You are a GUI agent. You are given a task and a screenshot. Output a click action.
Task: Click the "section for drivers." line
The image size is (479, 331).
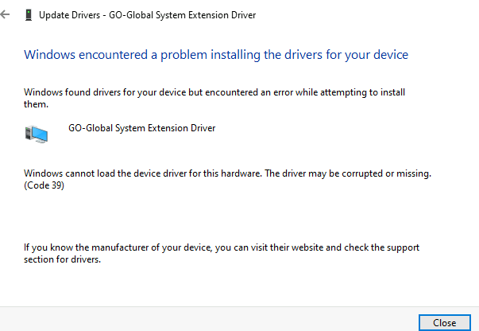click(x=63, y=259)
